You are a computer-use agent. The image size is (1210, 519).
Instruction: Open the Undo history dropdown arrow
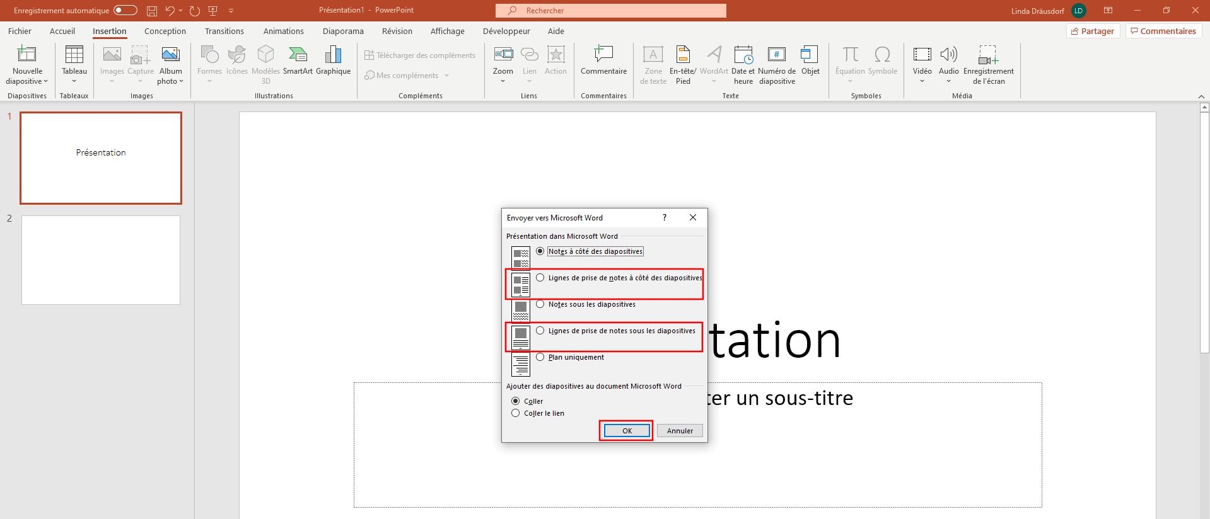(181, 11)
